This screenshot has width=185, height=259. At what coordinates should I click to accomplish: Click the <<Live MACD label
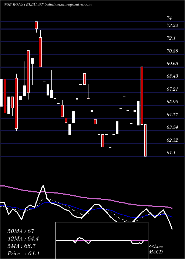(156, 249)
